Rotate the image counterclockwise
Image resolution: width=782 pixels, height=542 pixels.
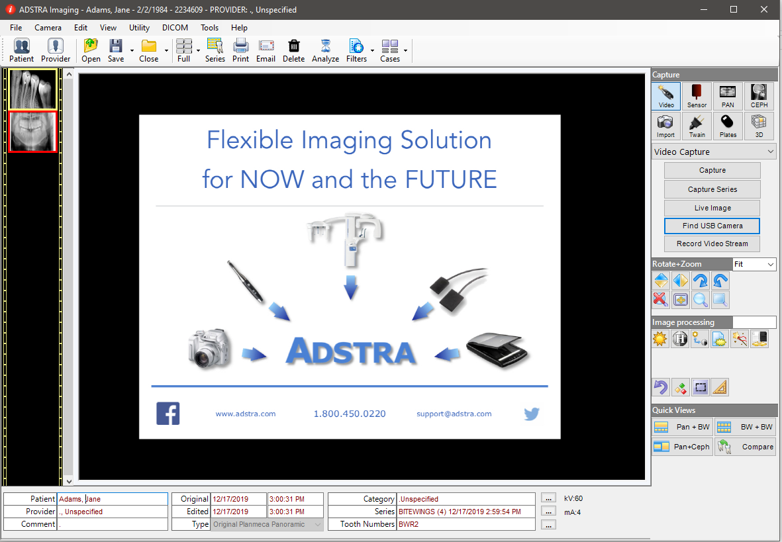[720, 281]
